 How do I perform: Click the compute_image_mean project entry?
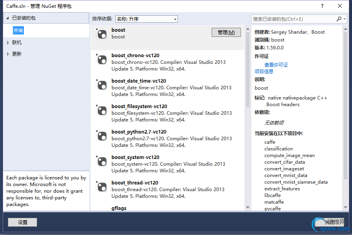(289, 155)
